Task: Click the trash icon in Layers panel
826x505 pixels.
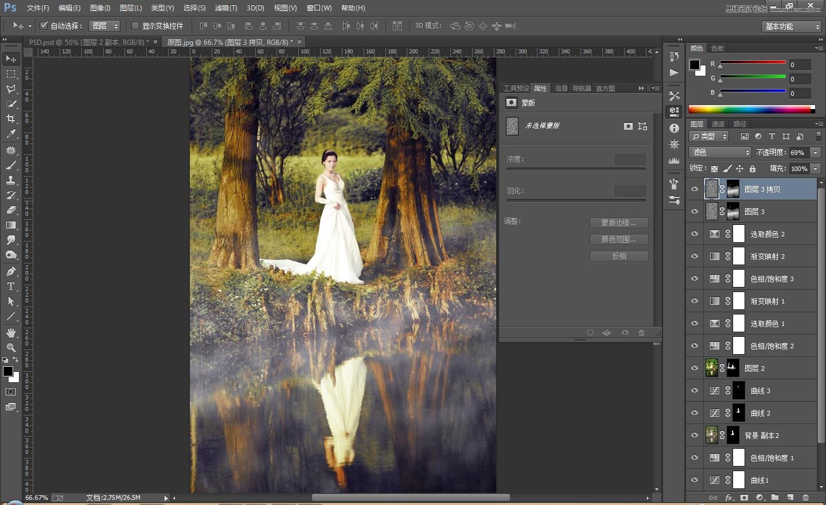Action: [x=805, y=498]
